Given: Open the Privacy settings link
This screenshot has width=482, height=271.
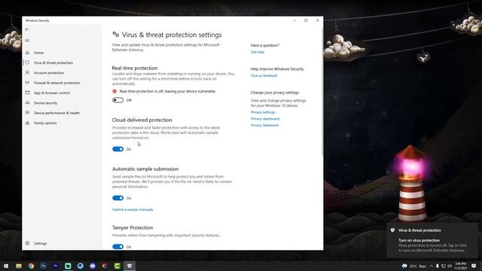Looking at the screenshot, I should (263, 112).
